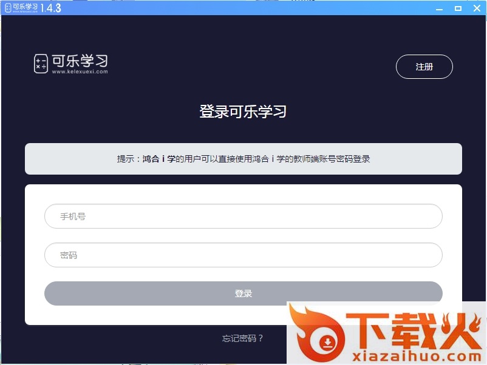Minimize the 可乐学习 window
This screenshot has height=365, width=487.
[x=439, y=8]
